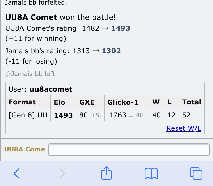Select the GXE column header
The height and width of the screenshot is (186, 213).
[x=87, y=102]
